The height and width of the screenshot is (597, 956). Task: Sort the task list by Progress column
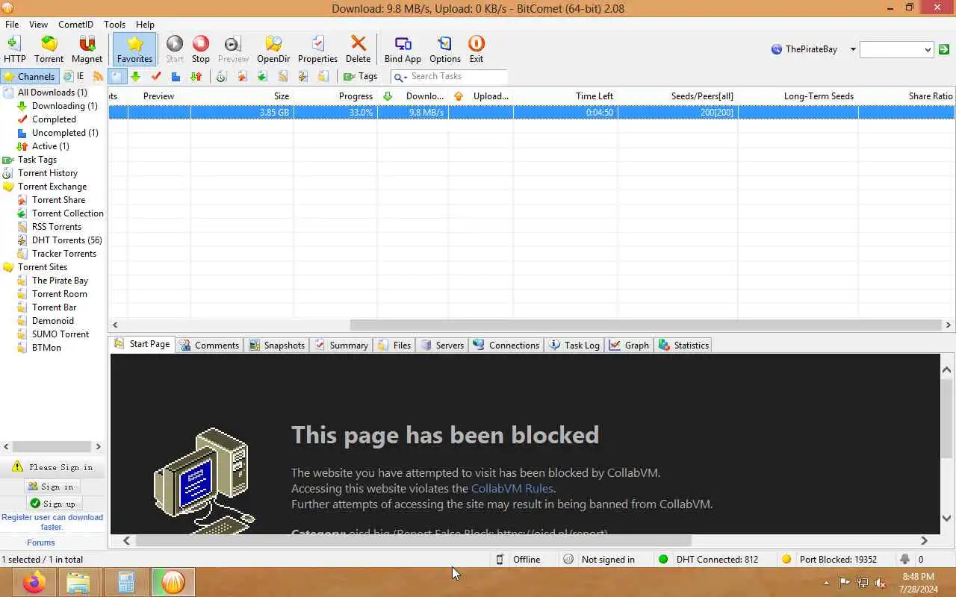[x=356, y=96]
